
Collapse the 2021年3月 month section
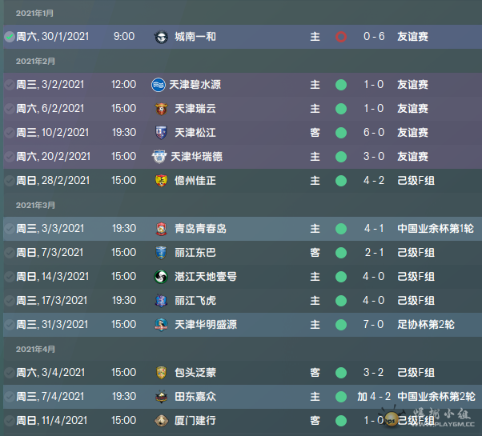[x=35, y=205]
